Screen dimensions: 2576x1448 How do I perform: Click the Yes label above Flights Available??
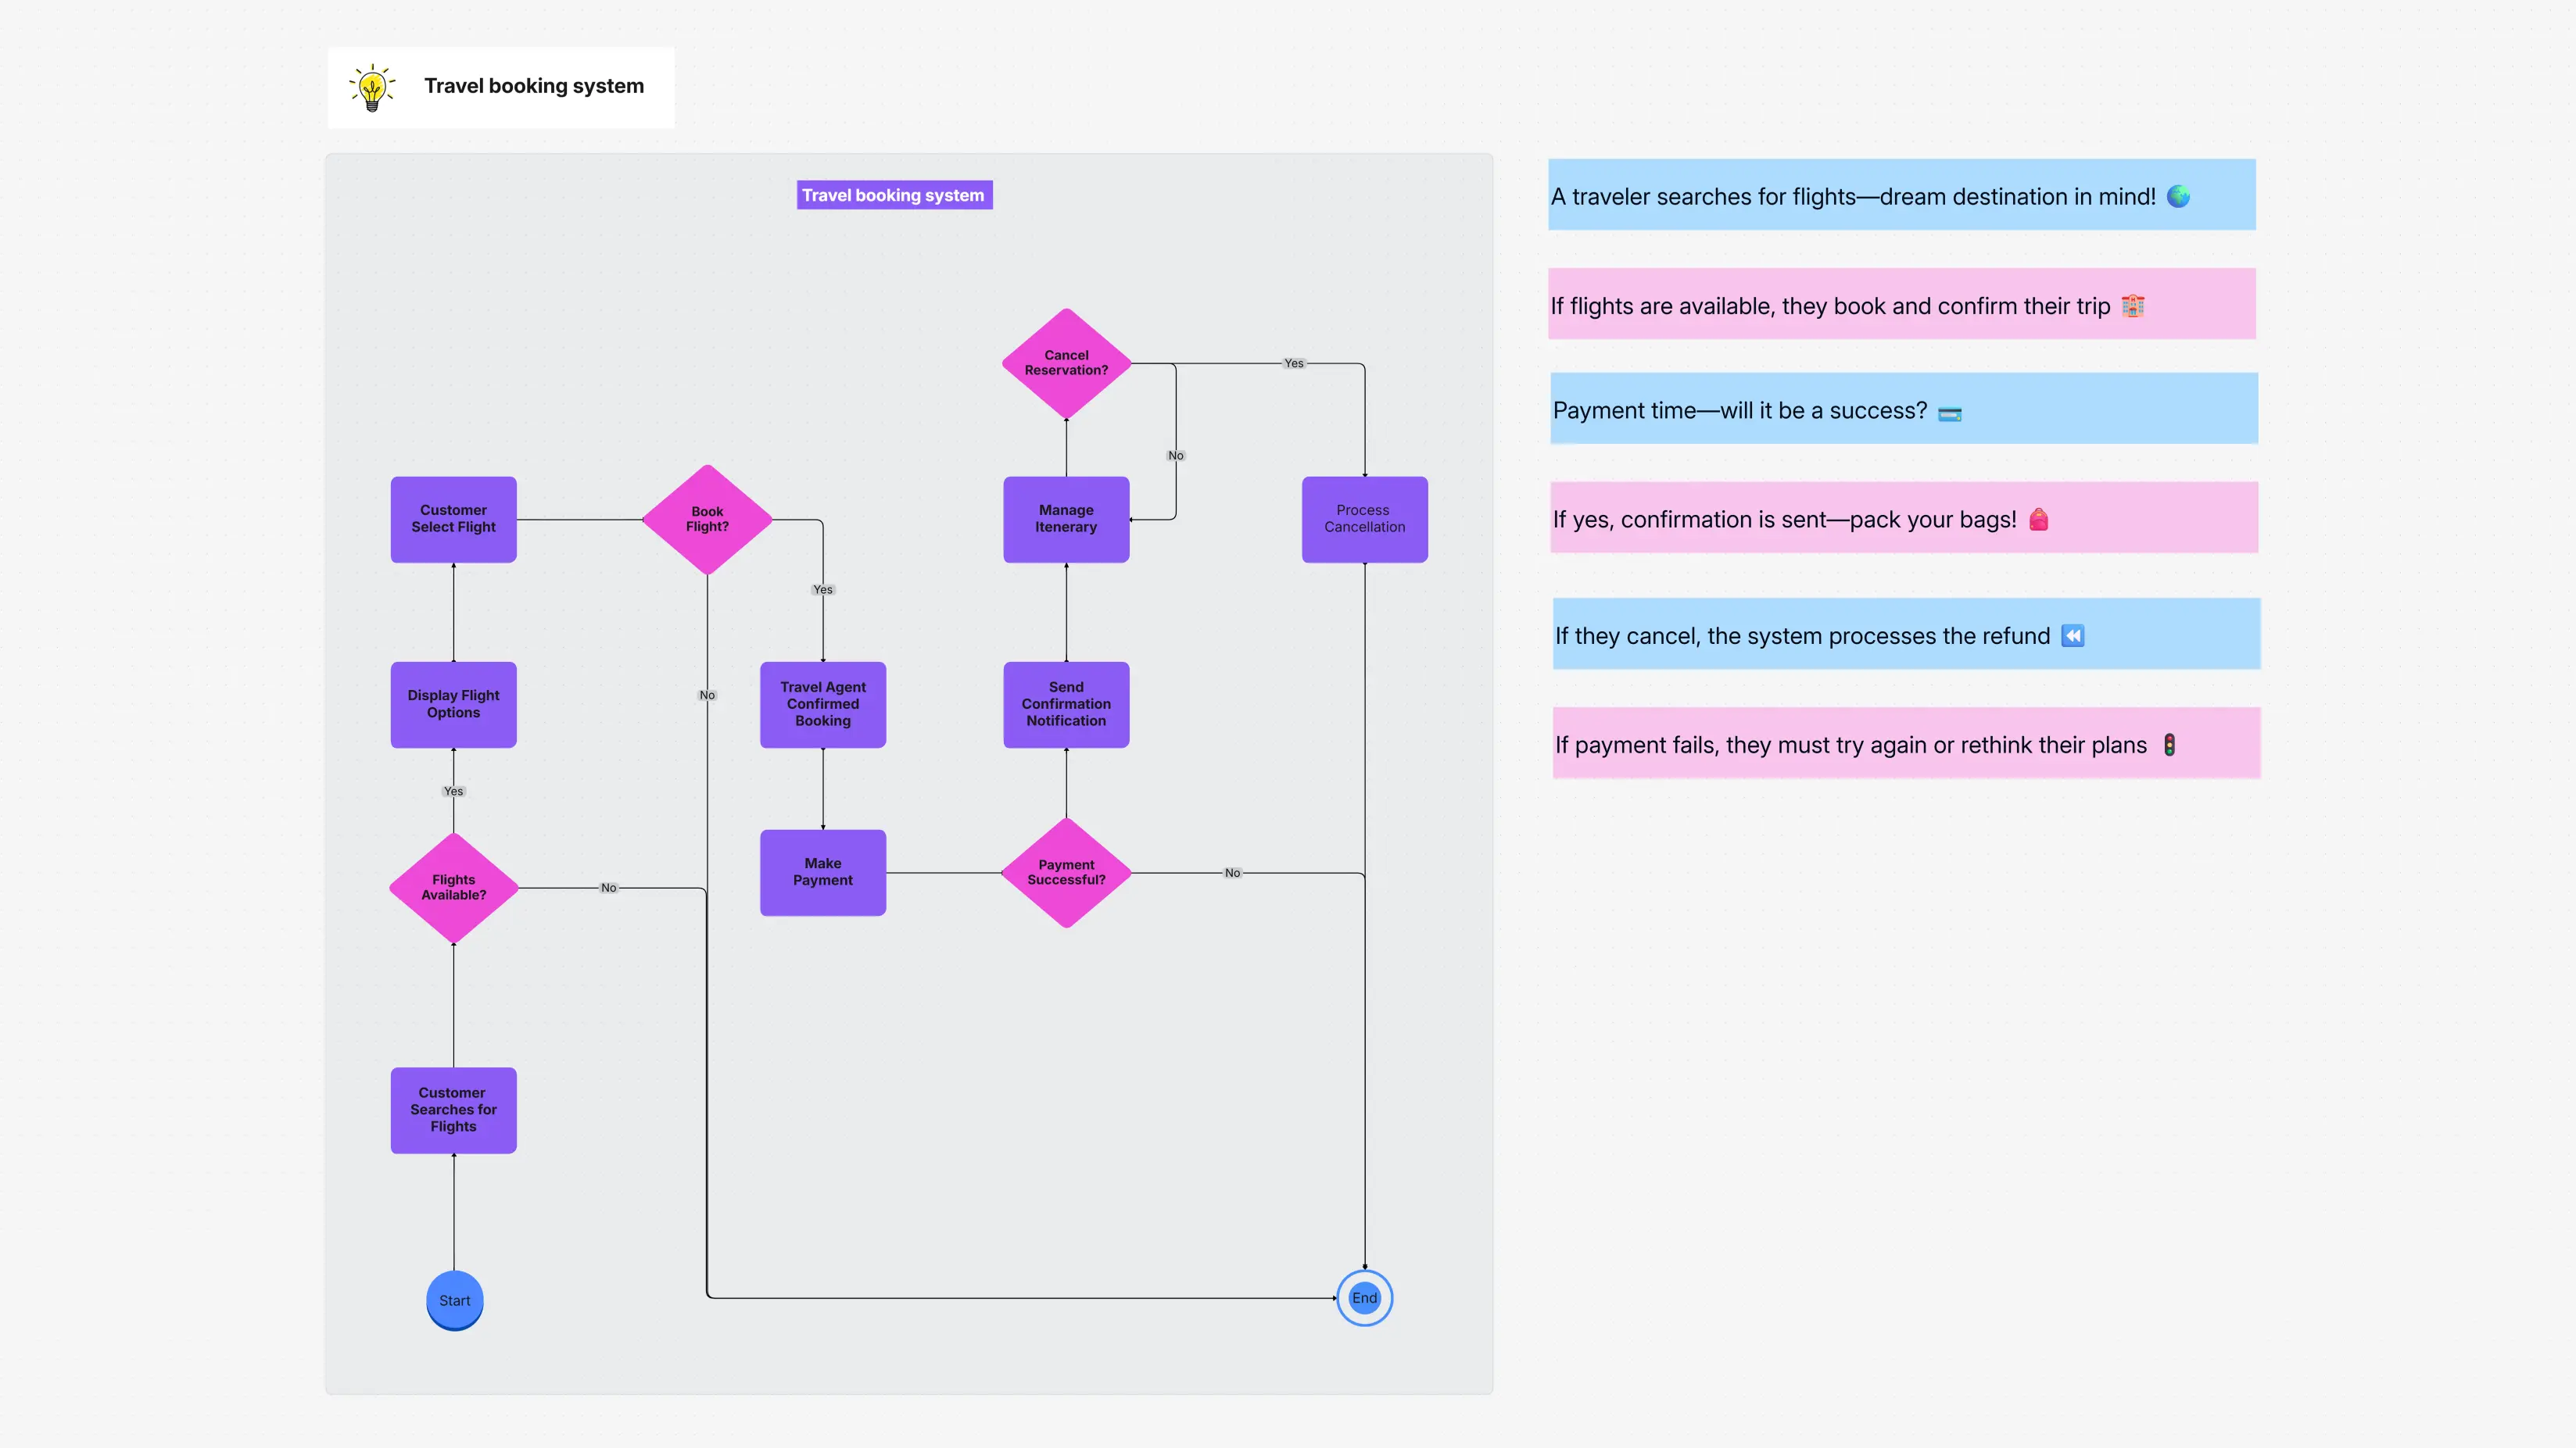pyautogui.click(x=453, y=792)
